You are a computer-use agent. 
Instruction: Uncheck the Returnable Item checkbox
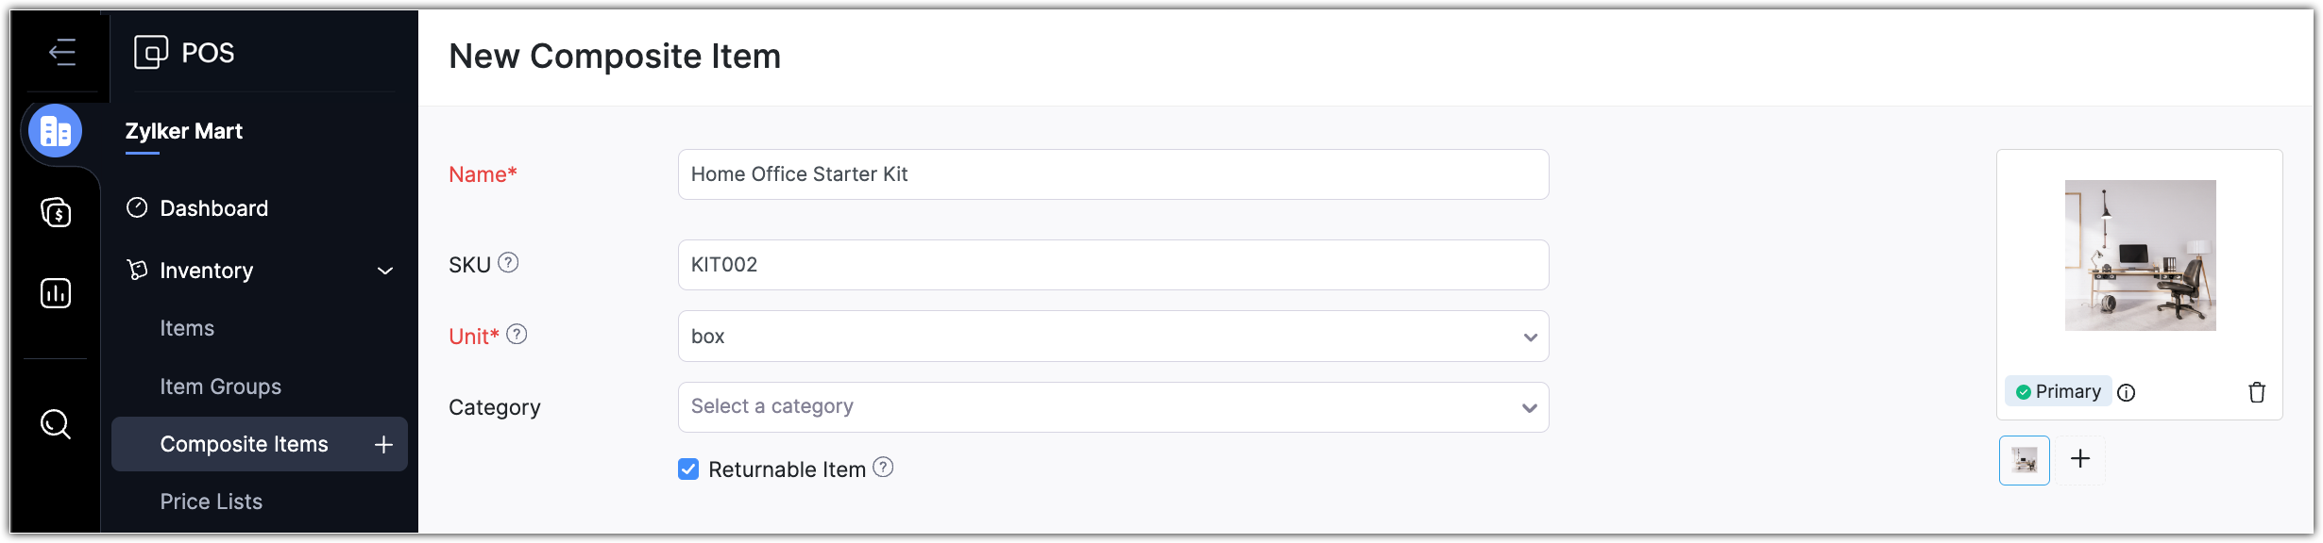click(688, 469)
